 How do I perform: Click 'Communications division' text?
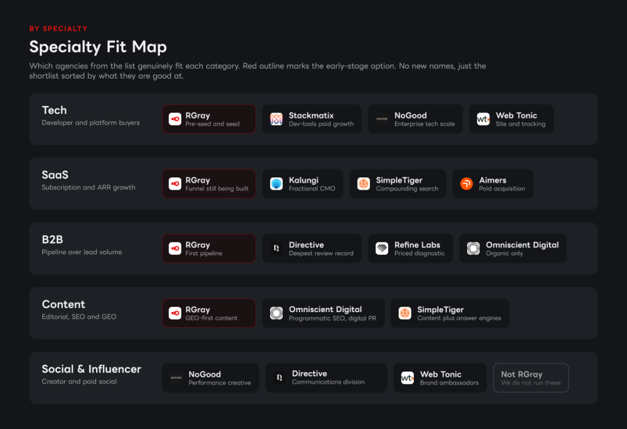[328, 382]
